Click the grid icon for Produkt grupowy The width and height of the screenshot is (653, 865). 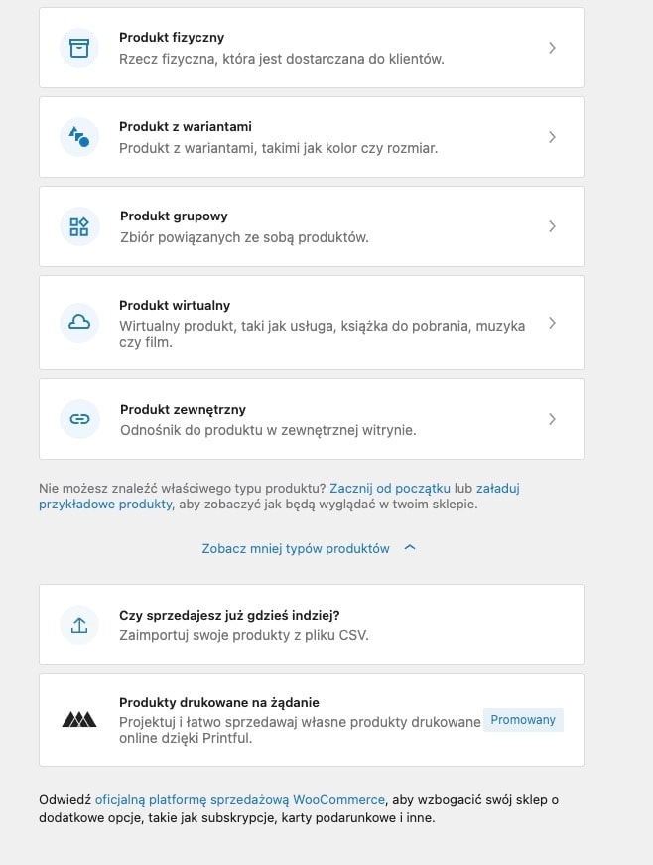pyautogui.click(x=79, y=226)
